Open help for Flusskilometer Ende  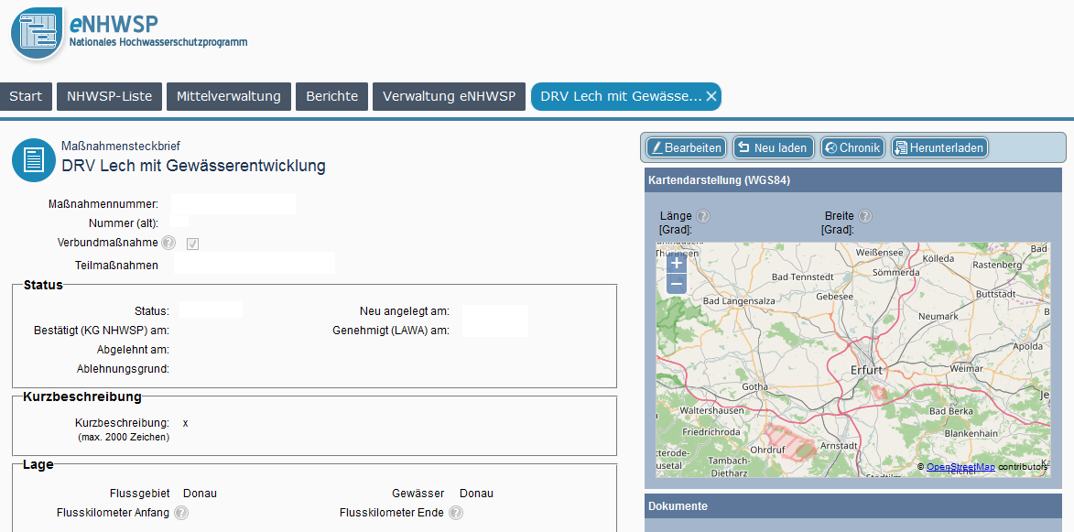(x=455, y=513)
